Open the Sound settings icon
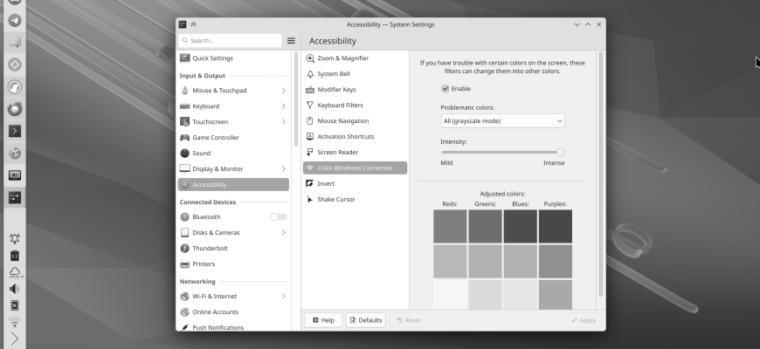 click(x=185, y=154)
